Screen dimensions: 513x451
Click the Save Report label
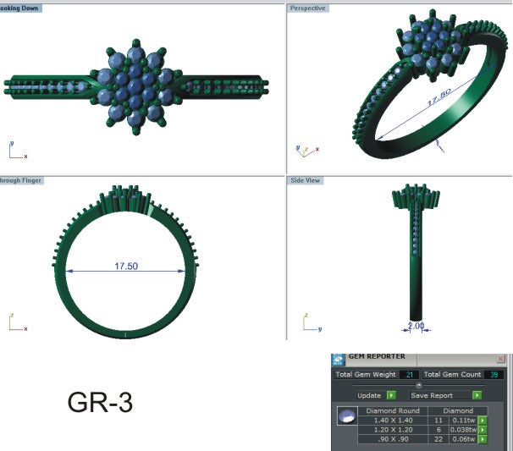[432, 395]
